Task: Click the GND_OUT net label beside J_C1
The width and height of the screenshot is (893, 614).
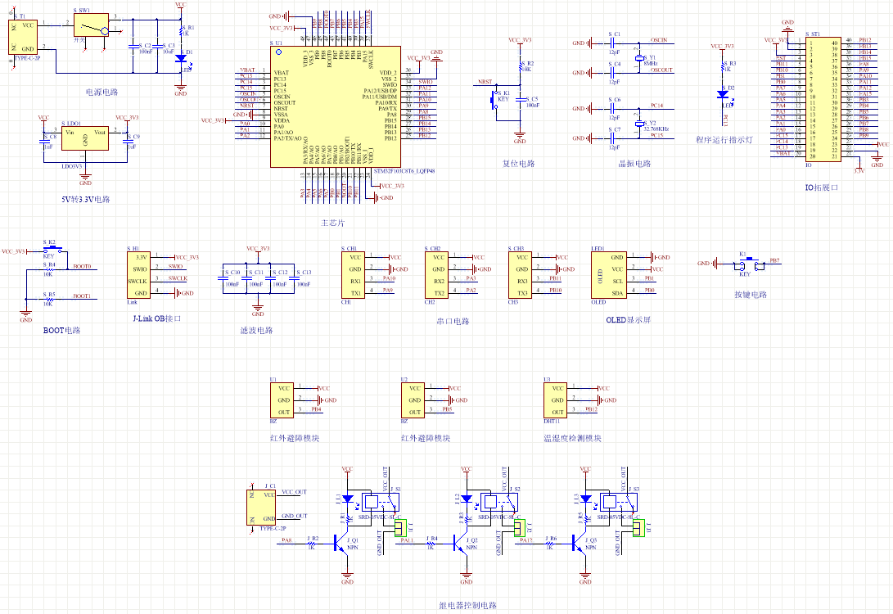Action: (294, 516)
